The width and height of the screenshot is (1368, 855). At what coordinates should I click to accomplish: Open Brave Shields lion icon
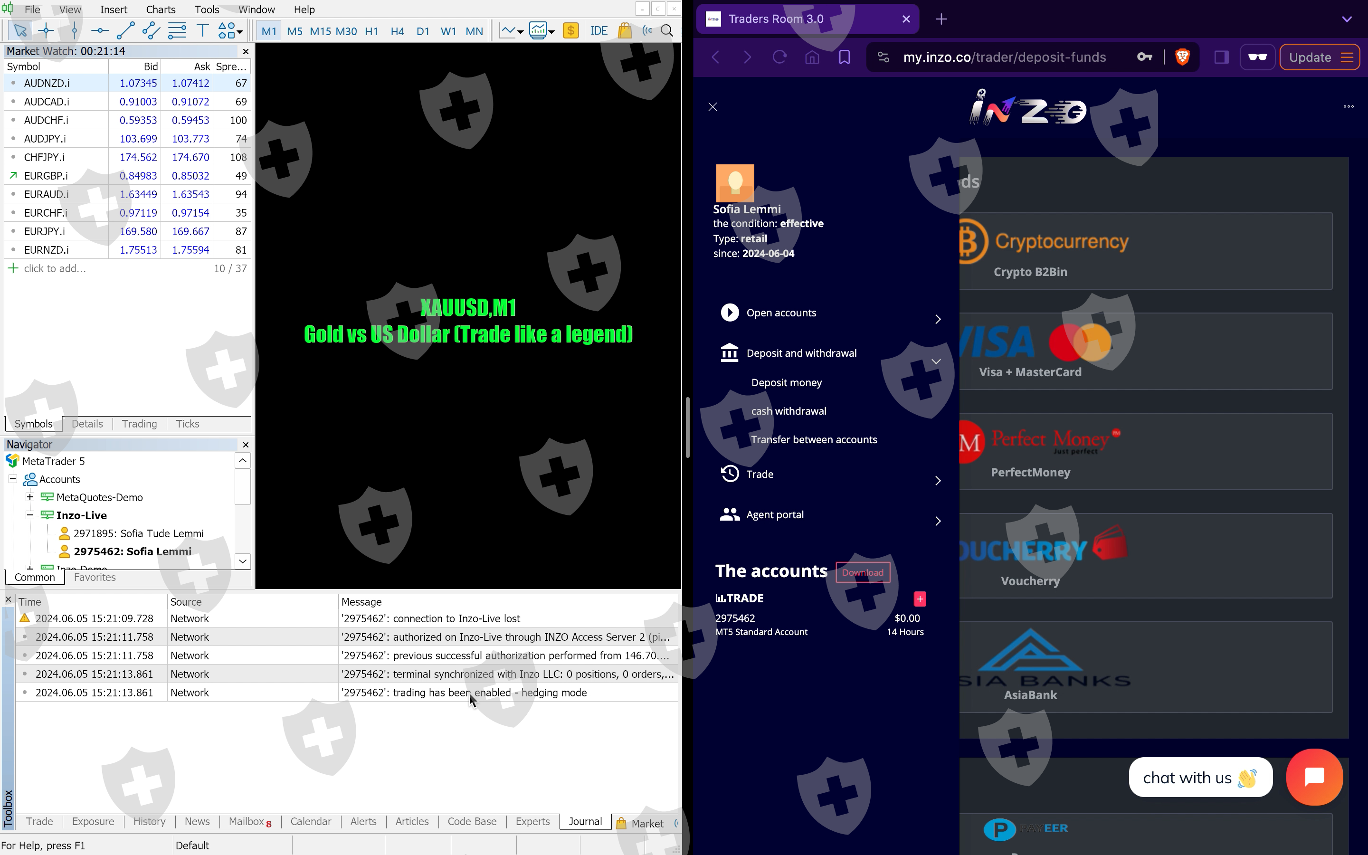click(1182, 57)
